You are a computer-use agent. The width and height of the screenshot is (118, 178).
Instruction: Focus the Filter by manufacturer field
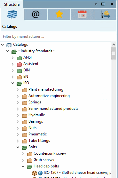pos(58,36)
